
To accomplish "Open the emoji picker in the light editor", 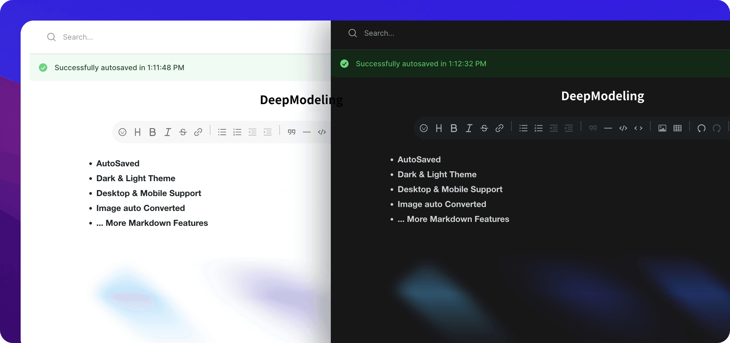I will (x=123, y=132).
